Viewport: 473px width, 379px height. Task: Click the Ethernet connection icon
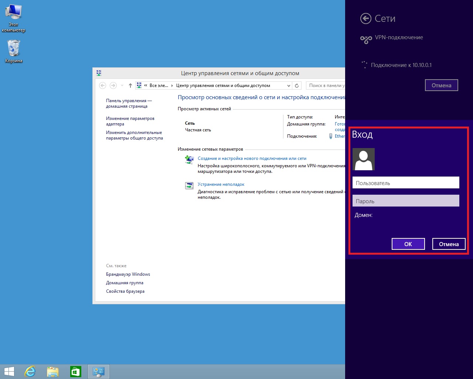[331, 136]
